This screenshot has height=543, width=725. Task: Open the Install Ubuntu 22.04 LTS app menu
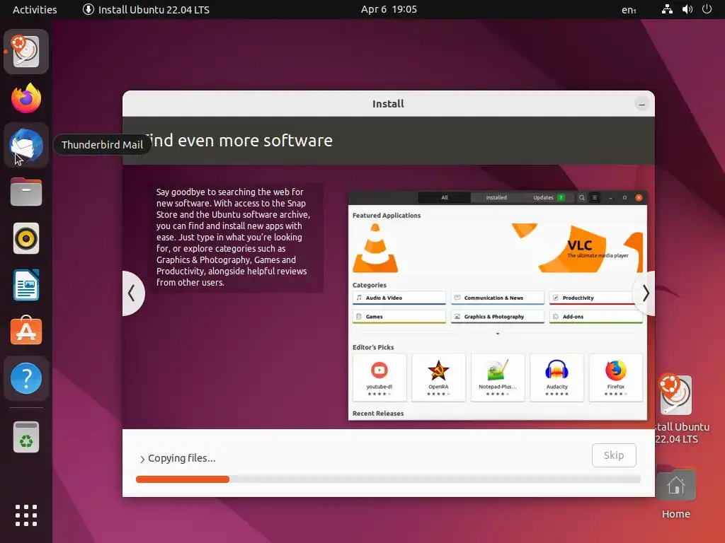coord(146,9)
